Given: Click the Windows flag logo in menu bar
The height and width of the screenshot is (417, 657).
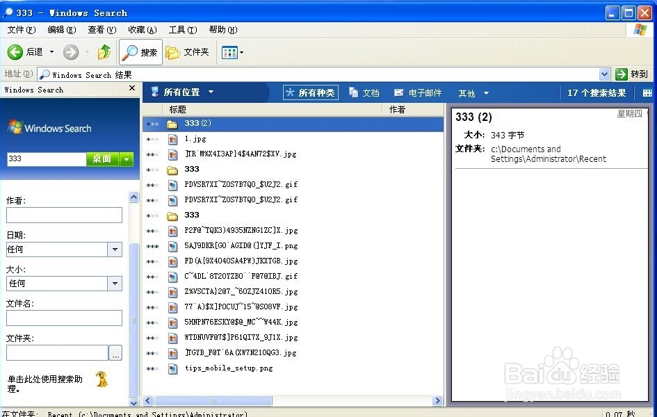Looking at the screenshot, I should coord(640,30).
